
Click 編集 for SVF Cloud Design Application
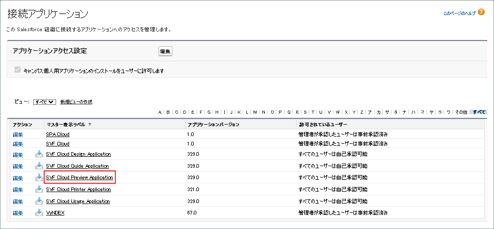(x=18, y=155)
